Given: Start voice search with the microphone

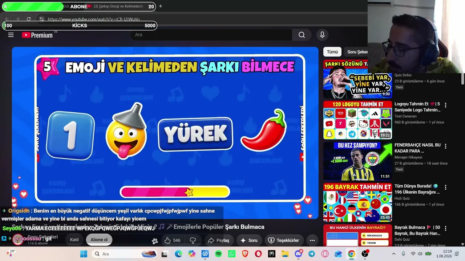Looking at the screenshot, I should 322,35.
